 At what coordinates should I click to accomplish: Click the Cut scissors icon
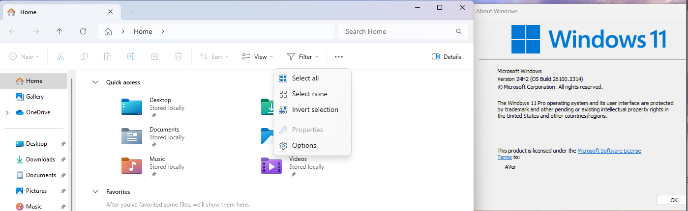tap(60, 57)
